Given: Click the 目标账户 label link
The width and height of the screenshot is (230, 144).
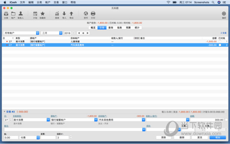Looking at the screenshot, I should click(x=102, y=116).
